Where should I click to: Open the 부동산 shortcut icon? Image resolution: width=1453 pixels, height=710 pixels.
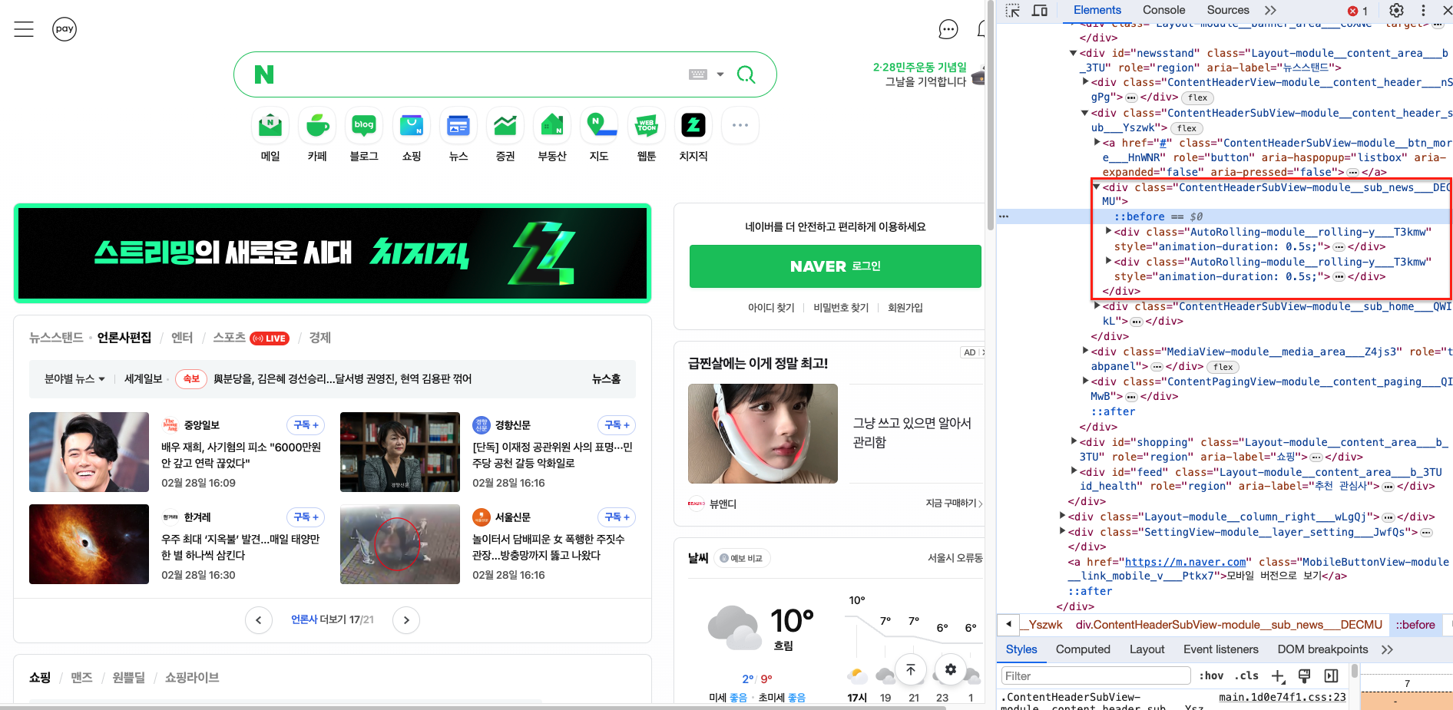pyautogui.click(x=552, y=125)
